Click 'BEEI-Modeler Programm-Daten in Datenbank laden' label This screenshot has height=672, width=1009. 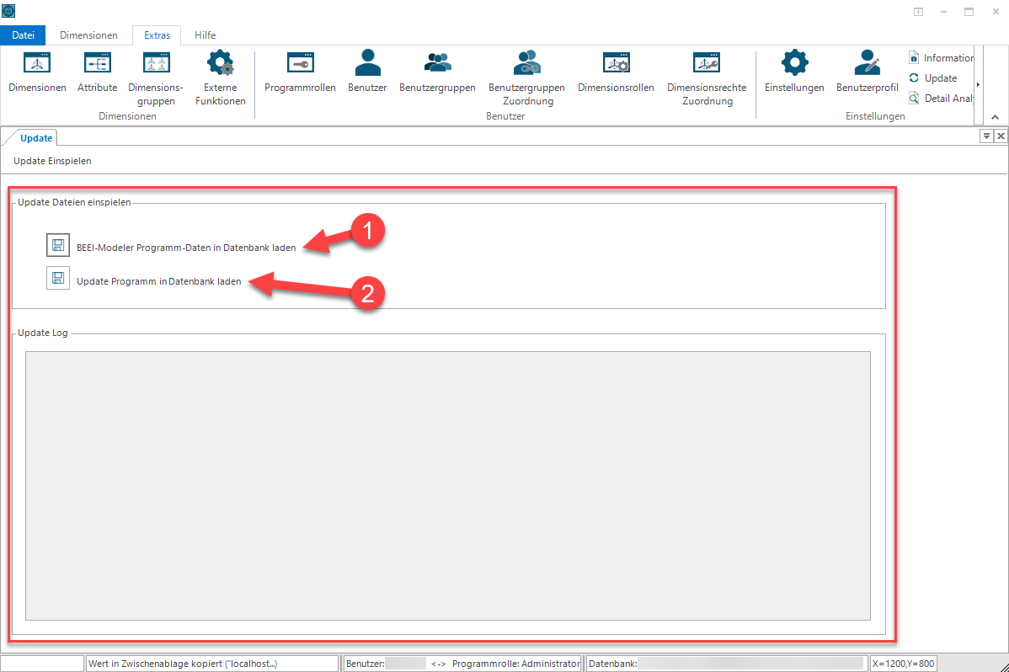186,248
